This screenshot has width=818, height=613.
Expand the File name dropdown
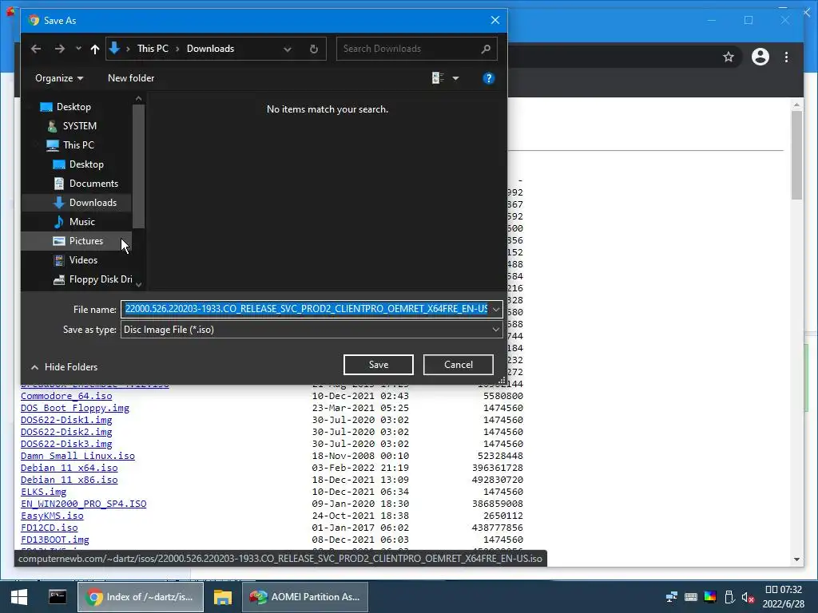[x=495, y=309]
